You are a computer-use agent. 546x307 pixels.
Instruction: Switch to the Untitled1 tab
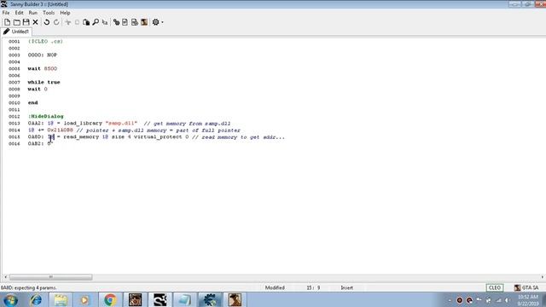[x=16, y=32]
